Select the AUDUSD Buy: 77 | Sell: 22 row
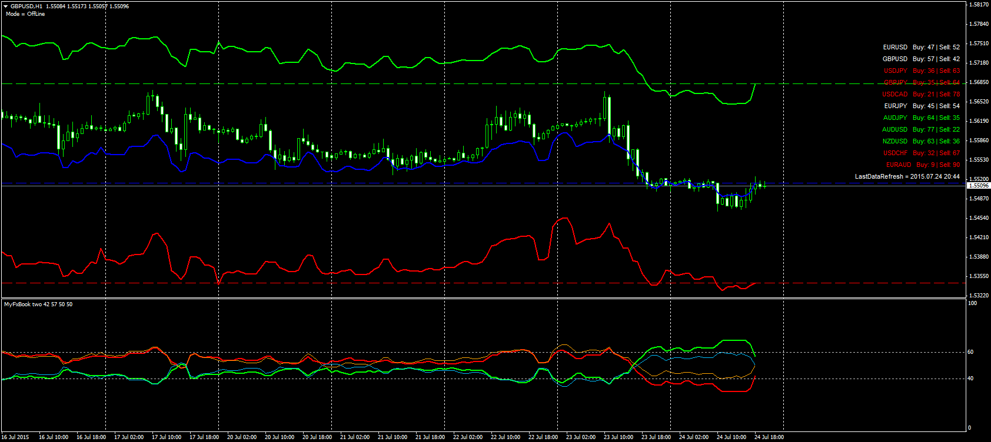This screenshot has height=442, width=991. [921, 129]
